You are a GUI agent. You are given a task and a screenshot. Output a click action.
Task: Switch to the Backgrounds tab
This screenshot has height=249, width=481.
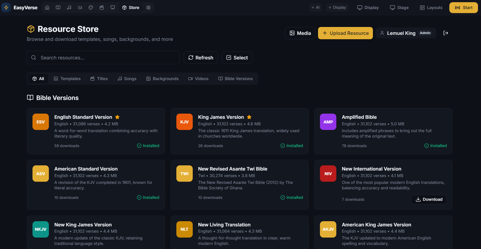point(162,79)
